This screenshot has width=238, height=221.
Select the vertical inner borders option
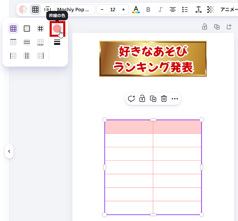coord(27,56)
